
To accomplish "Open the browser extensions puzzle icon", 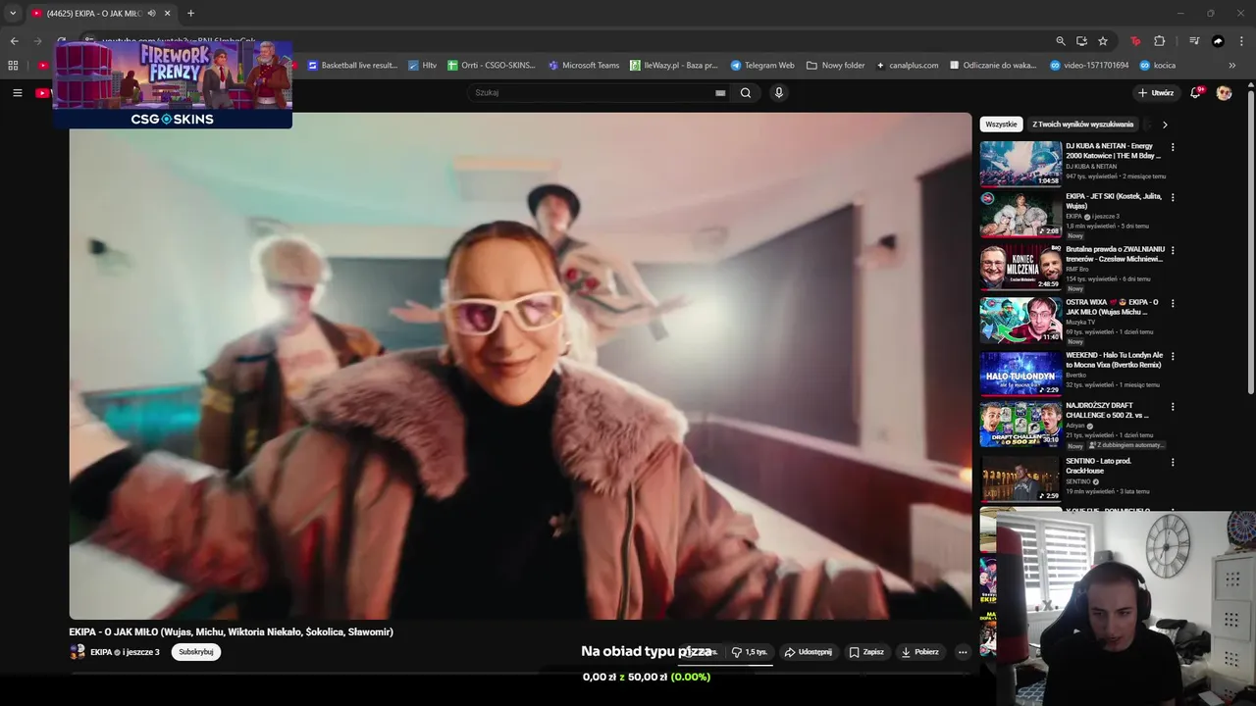I will click(x=1159, y=41).
